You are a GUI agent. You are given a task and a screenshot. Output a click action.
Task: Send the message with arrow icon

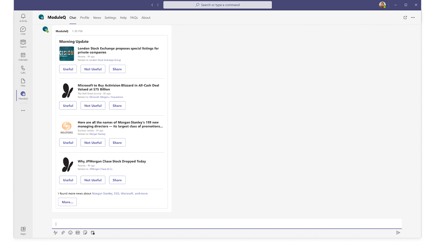click(398, 232)
